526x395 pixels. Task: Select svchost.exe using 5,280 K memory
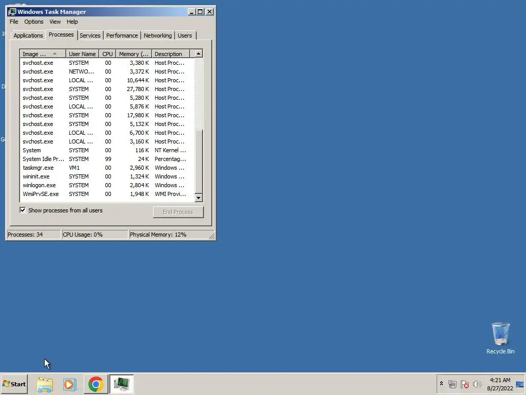107,98
